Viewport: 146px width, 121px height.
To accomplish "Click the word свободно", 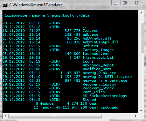I will 109,107.
